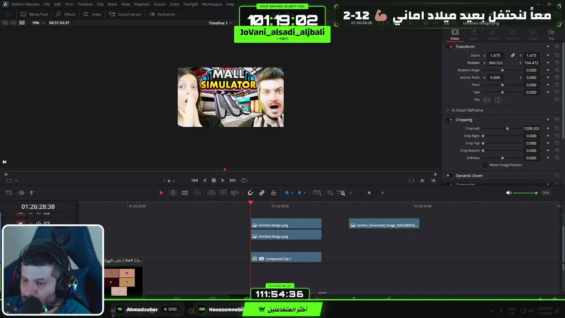Open the Keyframes panel

(162, 14)
